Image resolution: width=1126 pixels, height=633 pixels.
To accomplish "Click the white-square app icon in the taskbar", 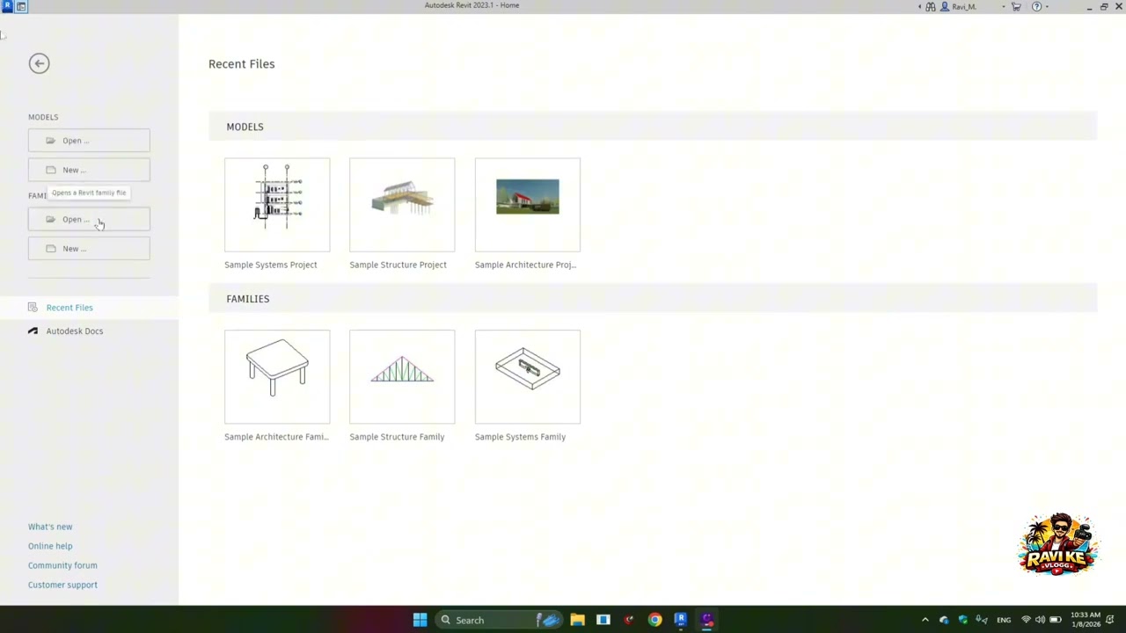I will click(x=603, y=620).
